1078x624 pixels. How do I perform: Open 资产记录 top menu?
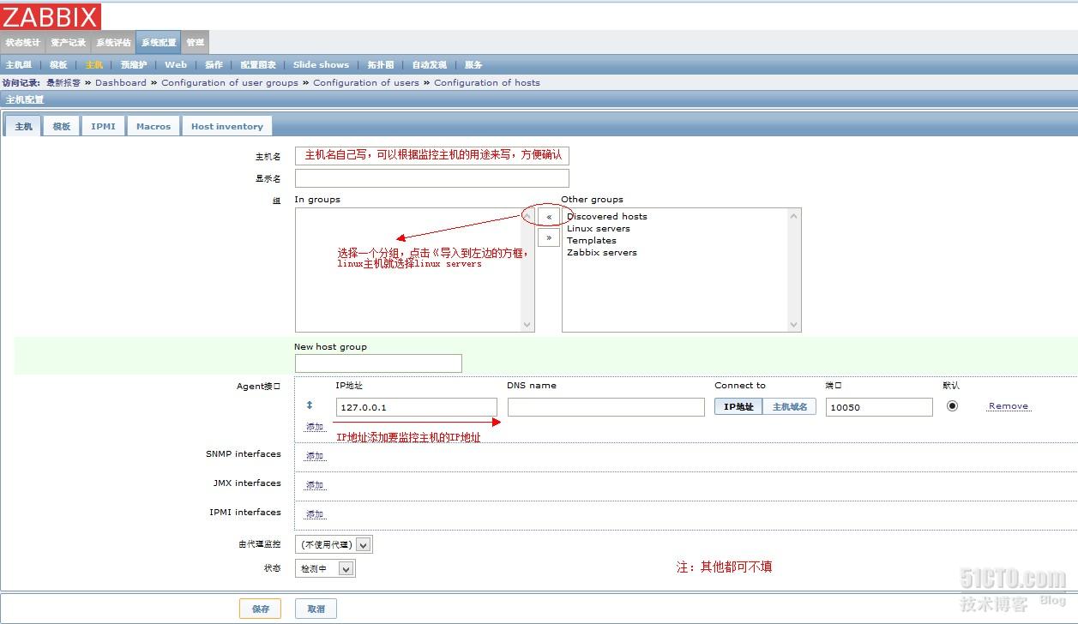(68, 42)
